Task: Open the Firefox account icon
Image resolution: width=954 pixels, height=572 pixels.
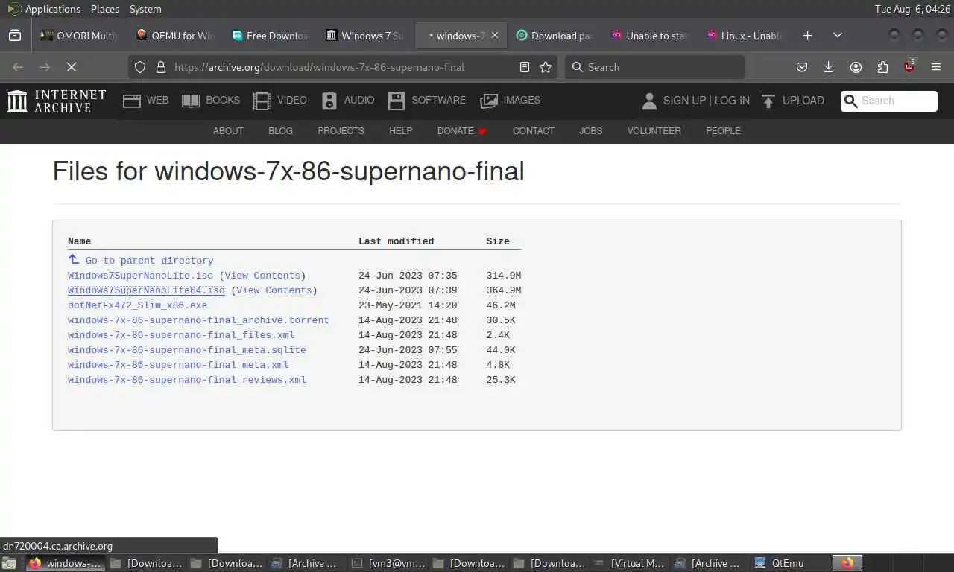Action: coord(856,67)
